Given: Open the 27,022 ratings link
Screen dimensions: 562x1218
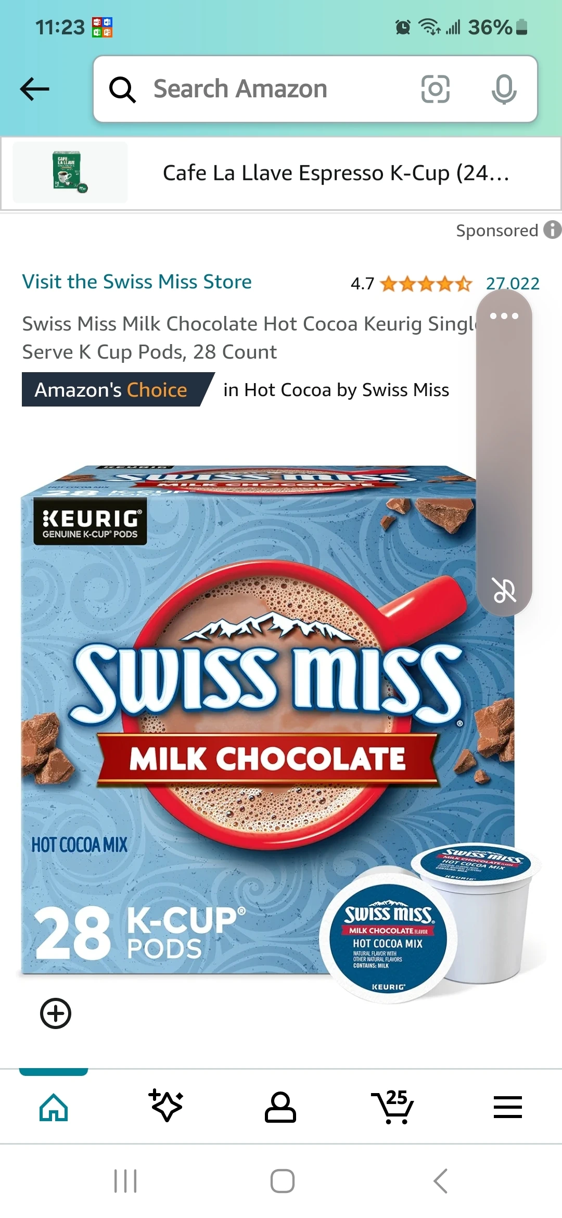Looking at the screenshot, I should pyautogui.click(x=513, y=283).
